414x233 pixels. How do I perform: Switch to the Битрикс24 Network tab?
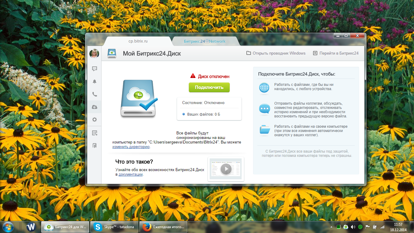point(205,41)
